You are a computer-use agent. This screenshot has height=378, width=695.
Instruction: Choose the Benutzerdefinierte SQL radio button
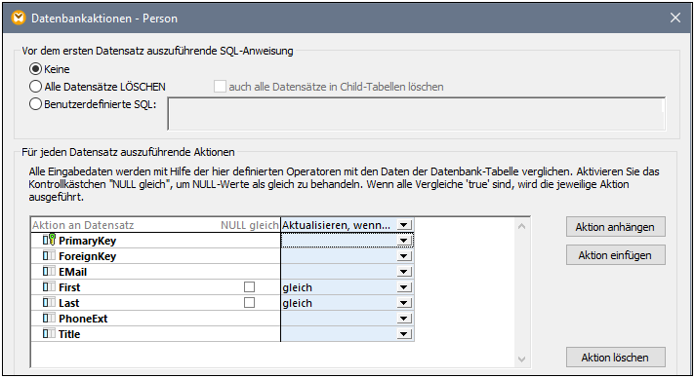(35, 104)
